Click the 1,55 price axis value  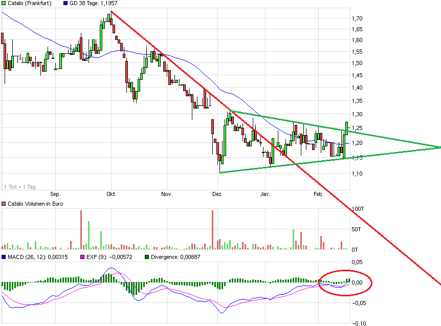coord(357,52)
